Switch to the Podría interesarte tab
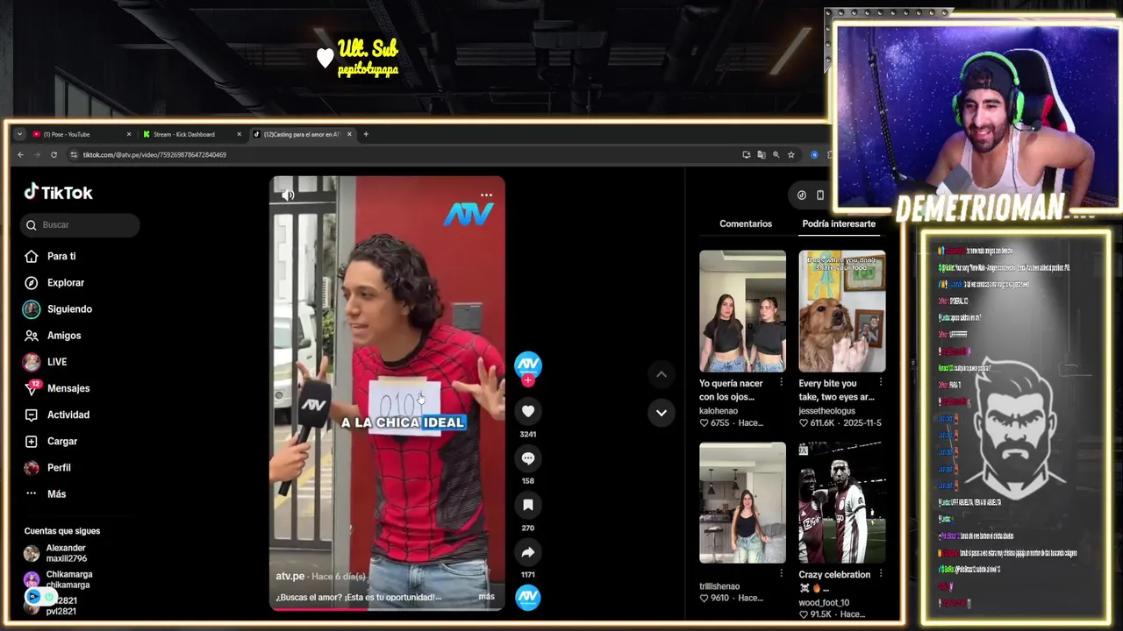1123x631 pixels. (x=839, y=223)
